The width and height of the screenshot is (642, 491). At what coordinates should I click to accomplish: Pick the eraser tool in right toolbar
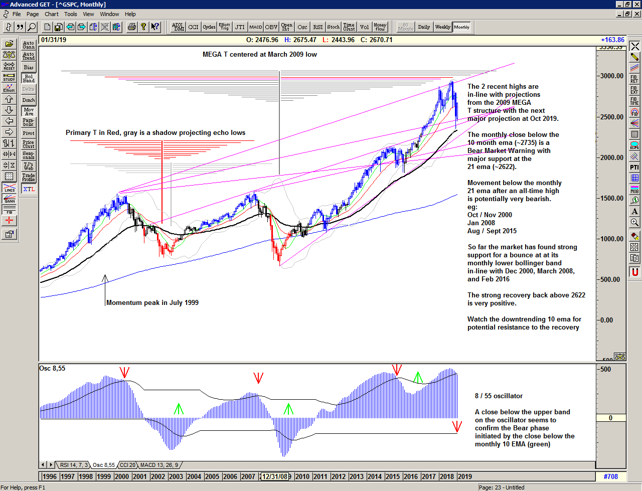click(634, 236)
